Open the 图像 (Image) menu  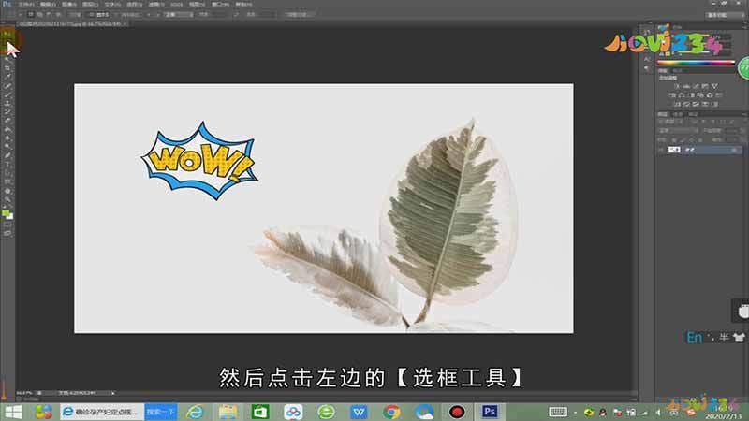(69, 5)
